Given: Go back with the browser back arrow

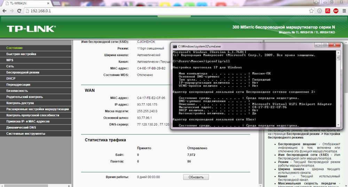Looking at the screenshot, I should 5,11.
